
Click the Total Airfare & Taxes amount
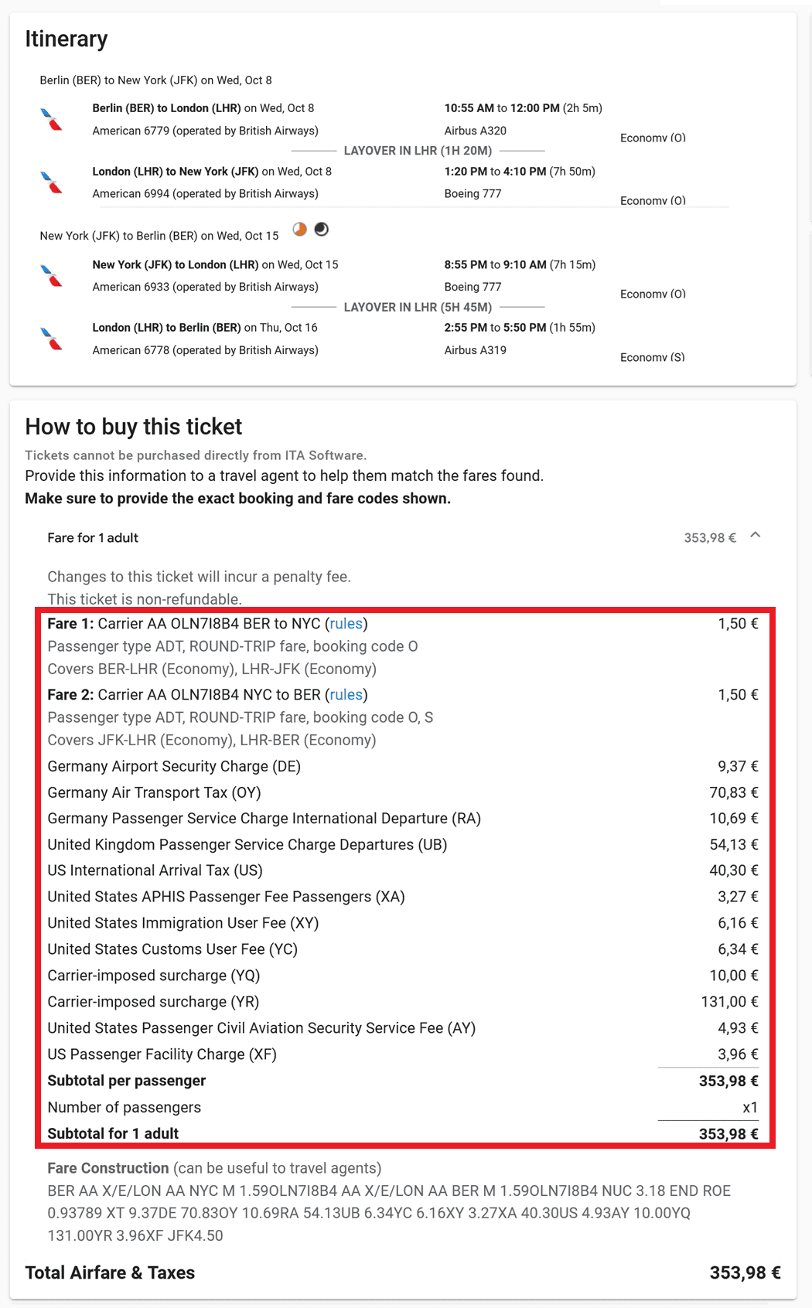point(745,1272)
